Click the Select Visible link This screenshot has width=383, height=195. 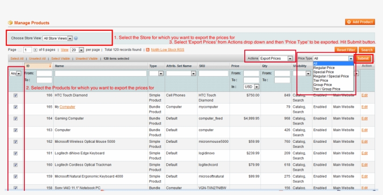(60, 59)
